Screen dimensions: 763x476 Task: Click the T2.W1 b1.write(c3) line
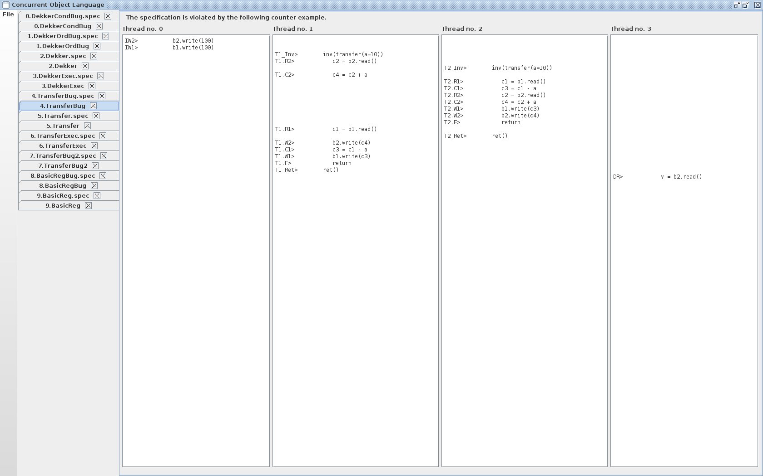[492, 109]
